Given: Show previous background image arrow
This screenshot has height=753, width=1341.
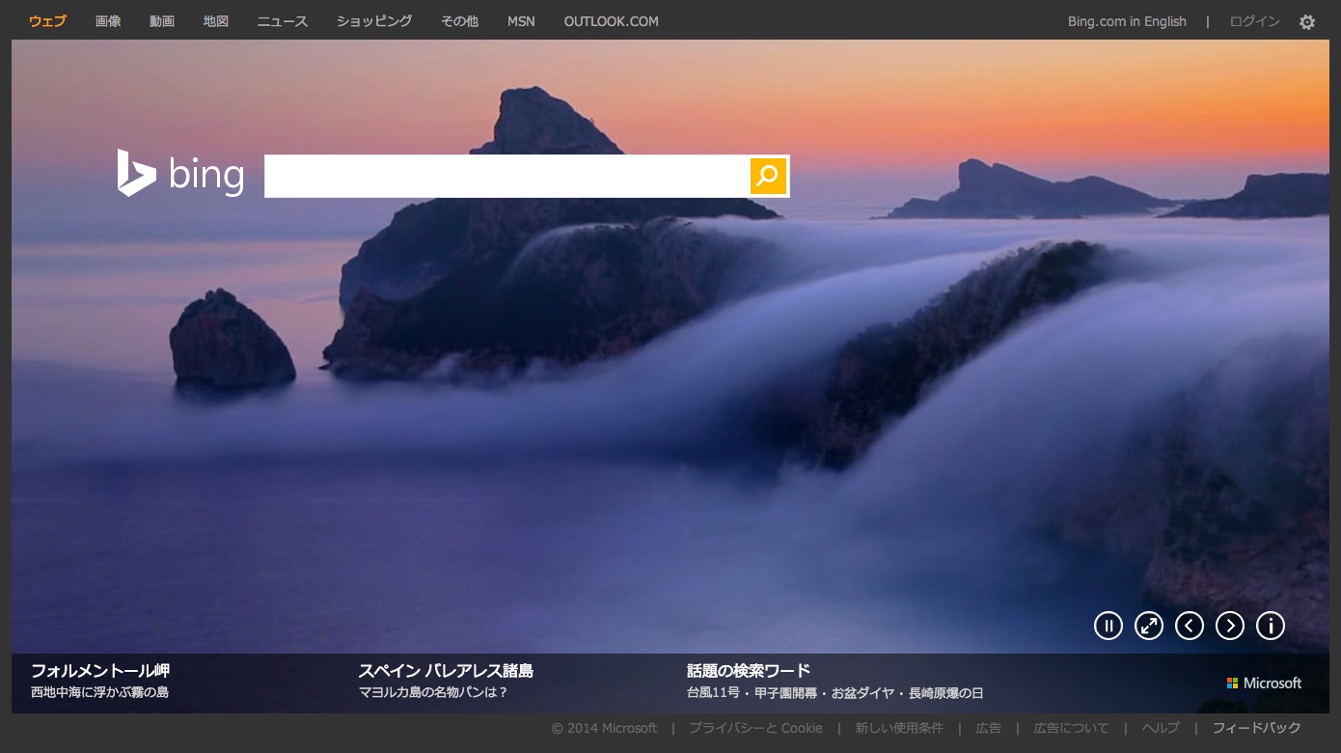Looking at the screenshot, I should pos(1190,626).
